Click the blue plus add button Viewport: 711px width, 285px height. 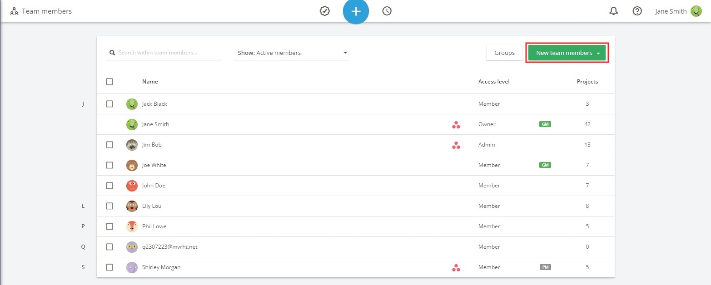click(356, 11)
